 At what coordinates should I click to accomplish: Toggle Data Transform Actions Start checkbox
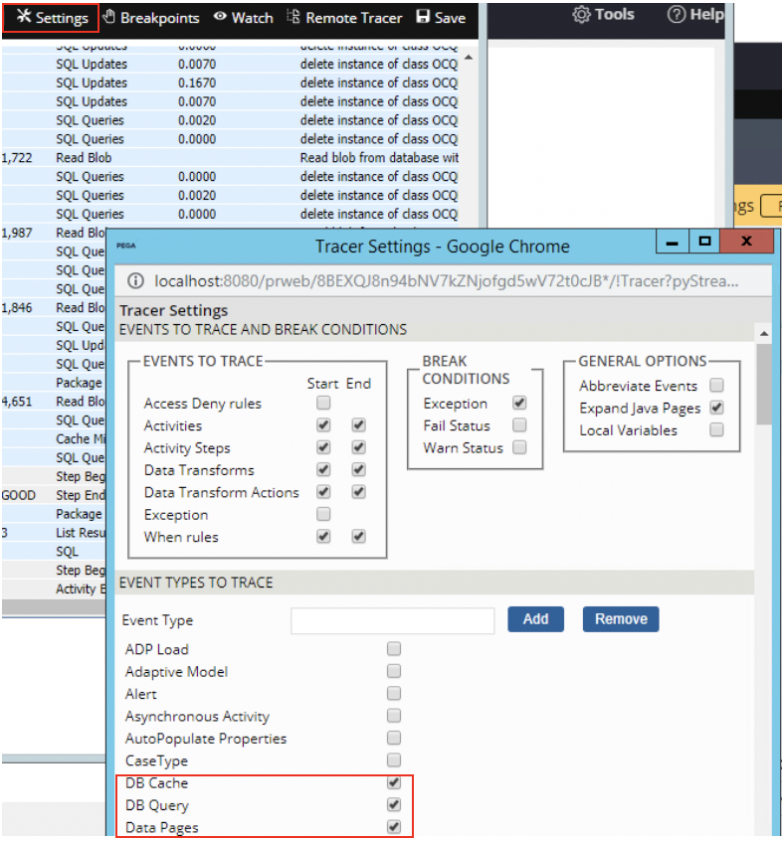[323, 492]
